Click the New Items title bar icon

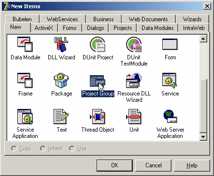point(7,6)
